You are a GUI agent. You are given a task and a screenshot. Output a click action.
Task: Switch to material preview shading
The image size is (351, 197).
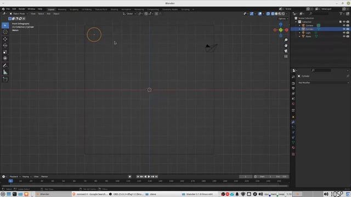click(x=280, y=14)
